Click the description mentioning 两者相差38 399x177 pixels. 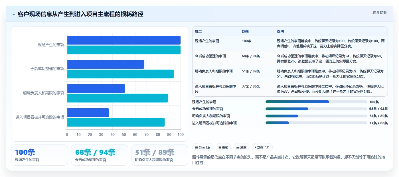[331, 74]
